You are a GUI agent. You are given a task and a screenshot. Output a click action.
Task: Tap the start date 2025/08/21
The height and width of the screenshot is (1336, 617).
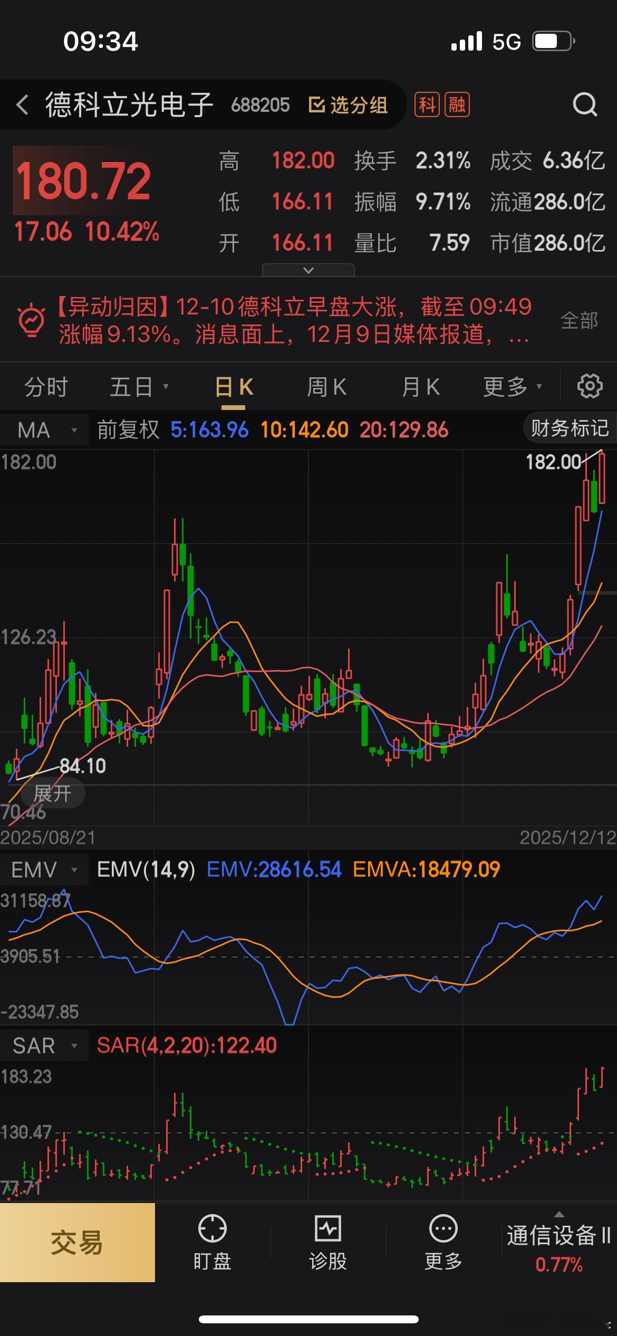coord(48,837)
